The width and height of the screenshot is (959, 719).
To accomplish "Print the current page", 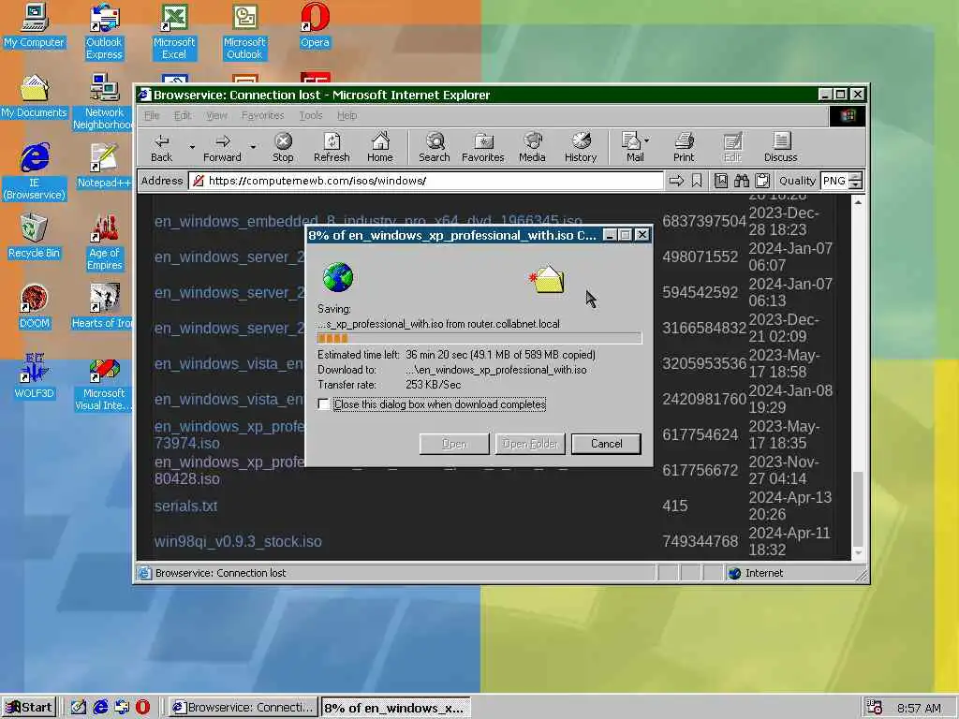I will click(x=684, y=147).
